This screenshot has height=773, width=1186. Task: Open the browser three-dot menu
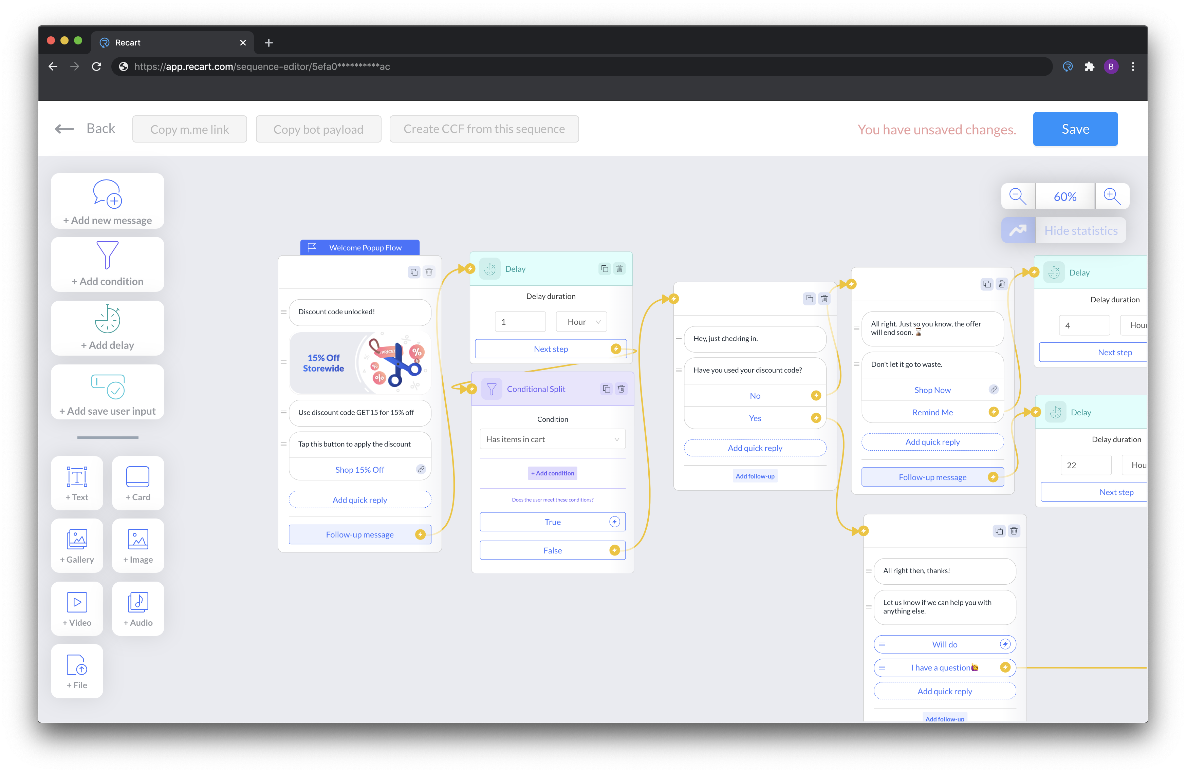1133,67
